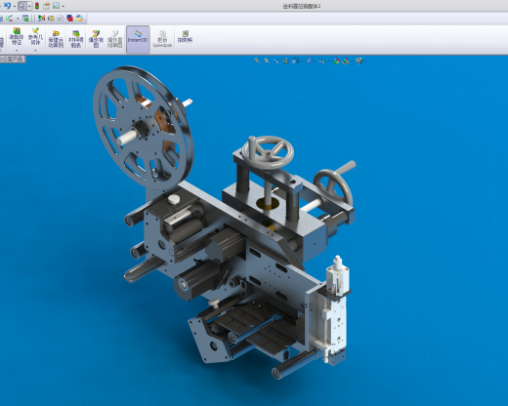Click Zoom to Fit magnifier icon

click(257, 61)
